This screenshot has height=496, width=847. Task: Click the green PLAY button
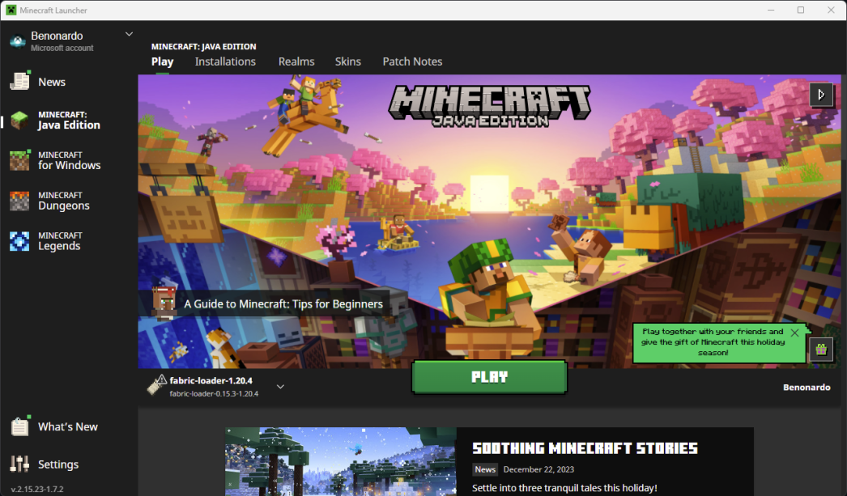click(x=489, y=376)
